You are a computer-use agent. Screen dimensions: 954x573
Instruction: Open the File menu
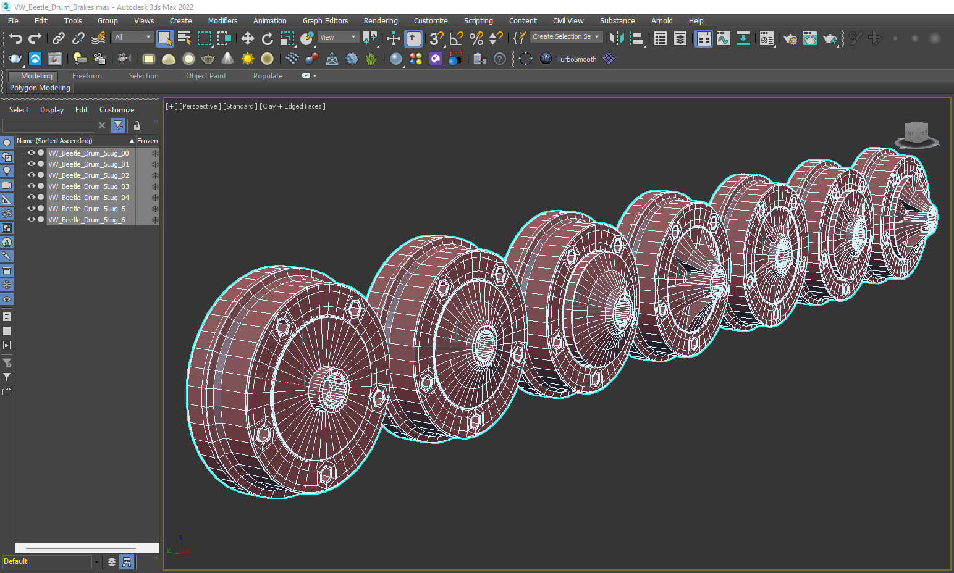[x=13, y=20]
